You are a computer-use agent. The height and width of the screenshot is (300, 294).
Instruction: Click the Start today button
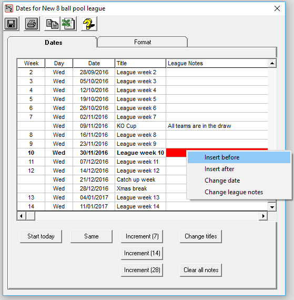tap(41, 236)
